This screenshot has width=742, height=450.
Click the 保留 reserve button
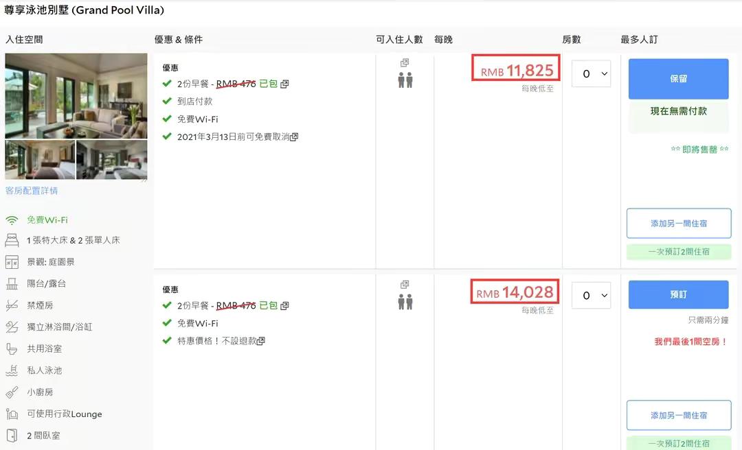(678, 79)
